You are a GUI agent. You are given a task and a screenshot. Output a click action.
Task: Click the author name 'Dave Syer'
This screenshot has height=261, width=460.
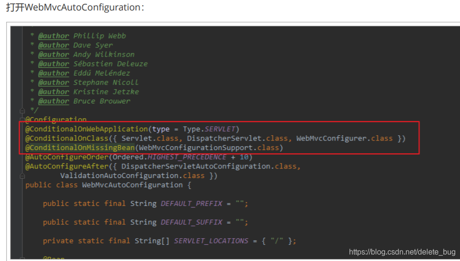pos(93,45)
